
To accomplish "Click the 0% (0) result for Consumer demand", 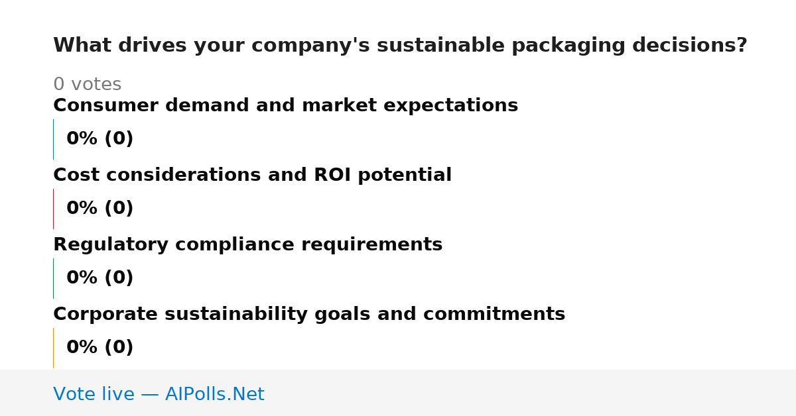I will 99,139.
